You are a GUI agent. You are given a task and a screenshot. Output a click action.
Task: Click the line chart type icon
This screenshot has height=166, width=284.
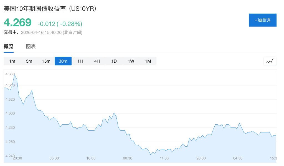tap(270, 61)
